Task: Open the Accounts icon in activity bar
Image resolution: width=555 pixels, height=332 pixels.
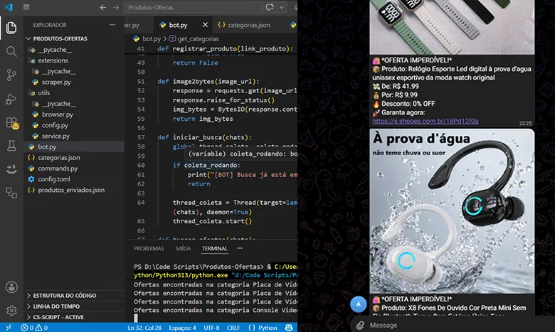Action: coord(11,287)
